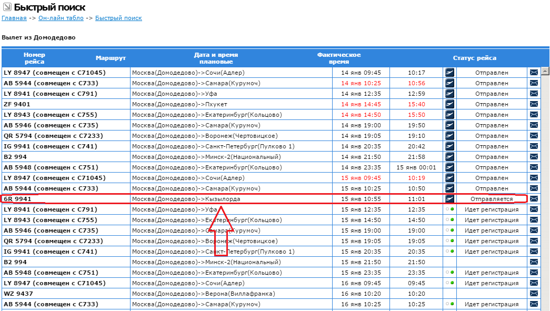The height and width of the screenshot is (311, 550).
Task: Click the Отправляется status text
Action: tap(492, 199)
